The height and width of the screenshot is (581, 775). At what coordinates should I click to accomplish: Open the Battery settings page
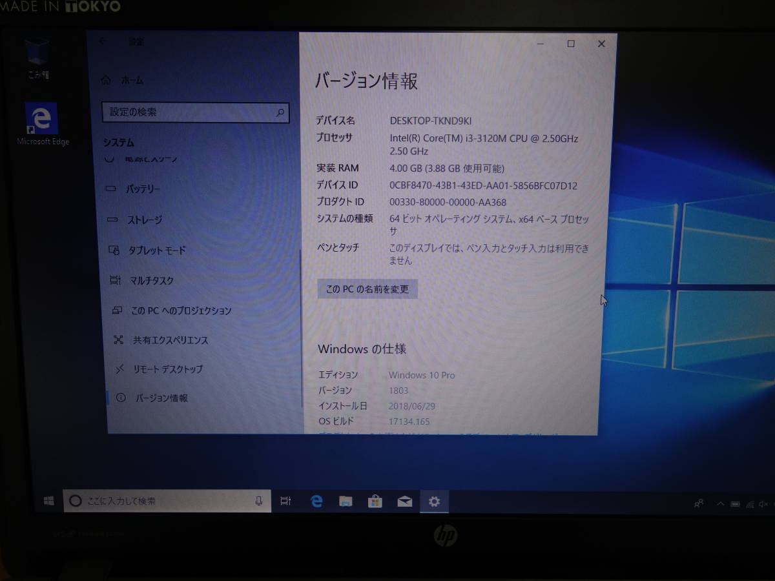point(143,189)
